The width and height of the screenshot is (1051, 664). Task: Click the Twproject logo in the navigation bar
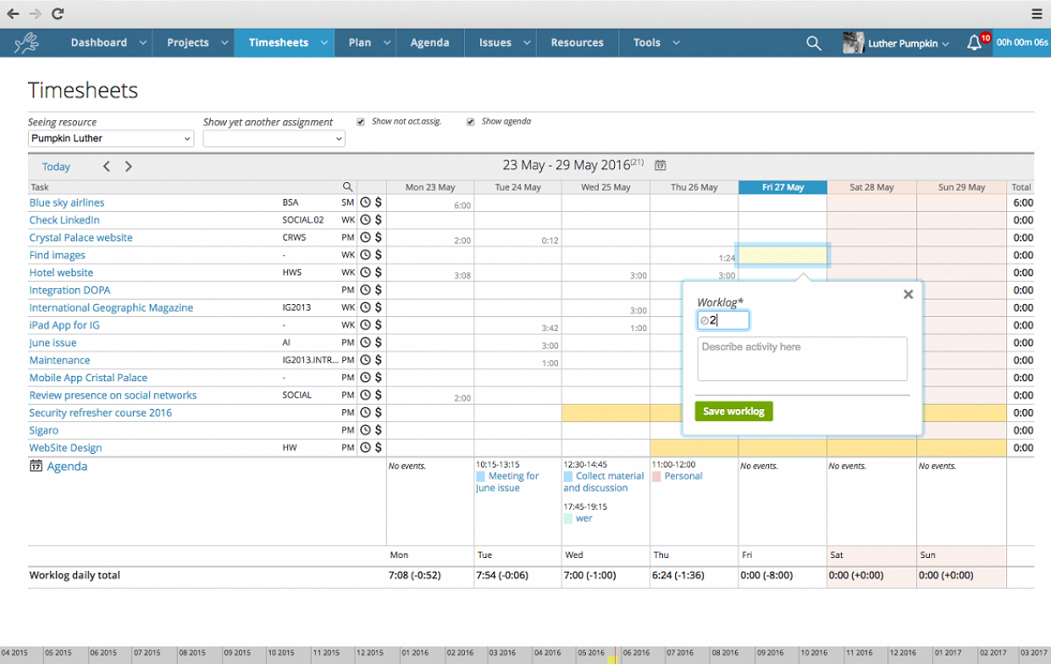[x=27, y=42]
